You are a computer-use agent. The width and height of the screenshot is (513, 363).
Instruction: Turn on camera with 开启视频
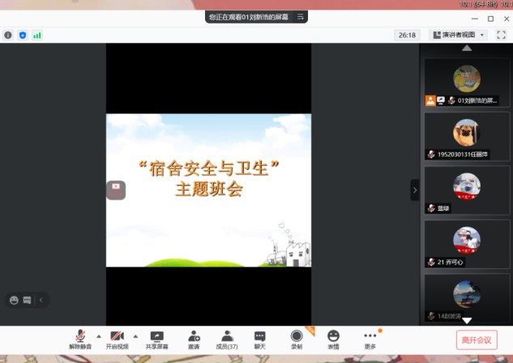pyautogui.click(x=118, y=338)
